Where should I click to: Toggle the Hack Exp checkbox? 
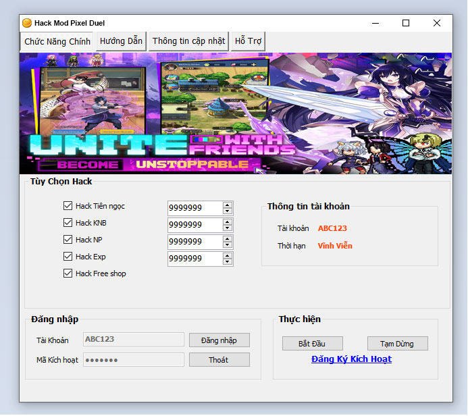pyautogui.click(x=68, y=257)
